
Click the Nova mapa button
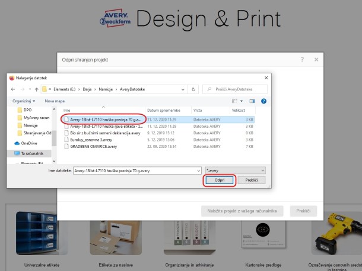(55, 101)
